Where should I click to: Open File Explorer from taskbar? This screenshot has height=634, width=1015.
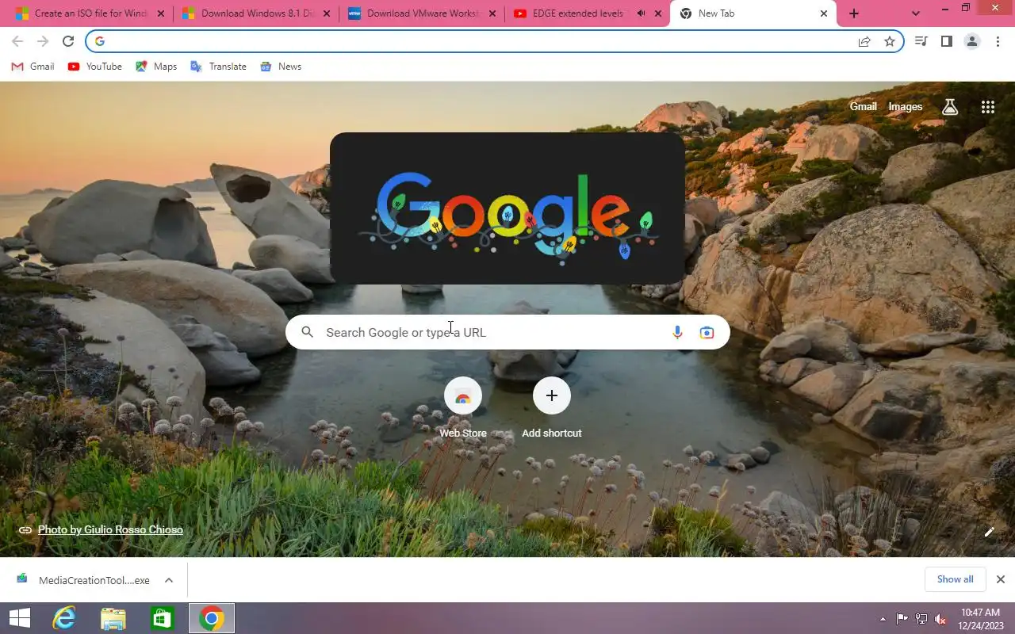click(x=113, y=618)
